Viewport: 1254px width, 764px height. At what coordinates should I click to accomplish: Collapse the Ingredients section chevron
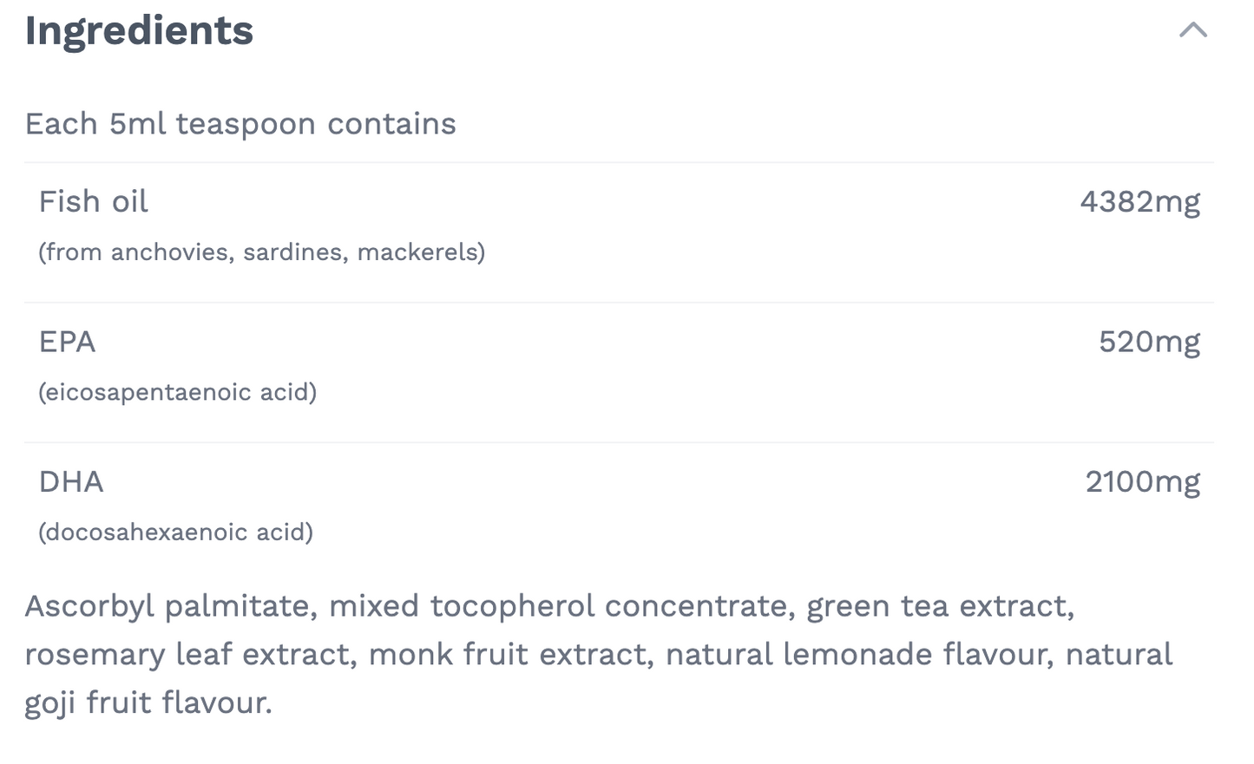point(1193,30)
